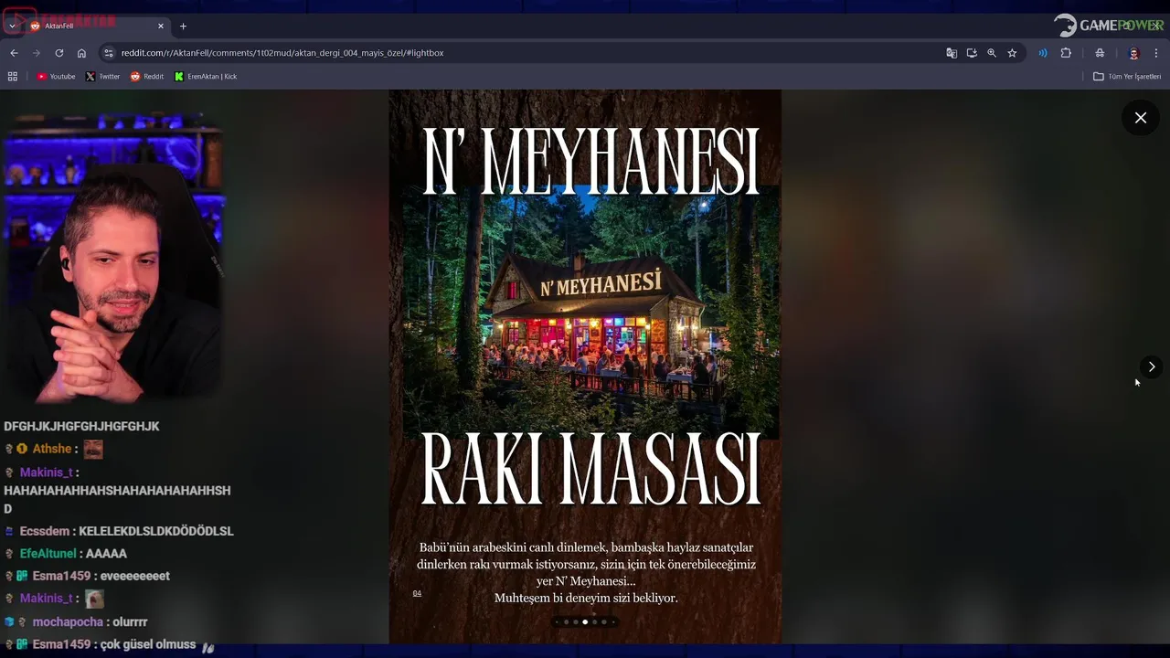Open Chrome's three-dot menu
This screenshot has width=1170, height=658.
click(x=1156, y=53)
